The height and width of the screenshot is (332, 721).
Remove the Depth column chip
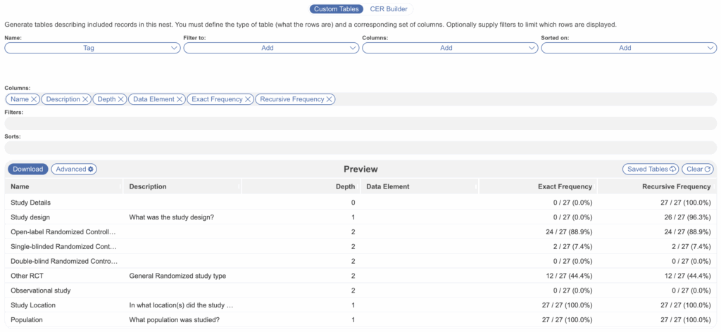[121, 99]
